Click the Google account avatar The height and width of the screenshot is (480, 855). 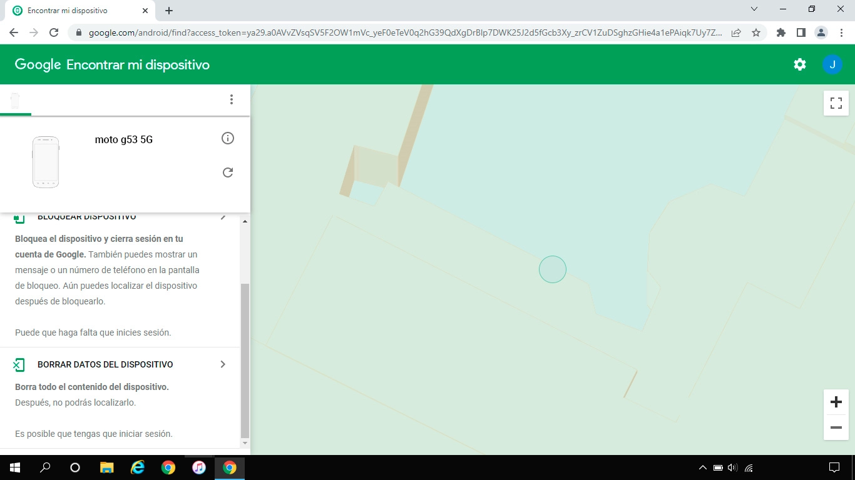(x=832, y=64)
